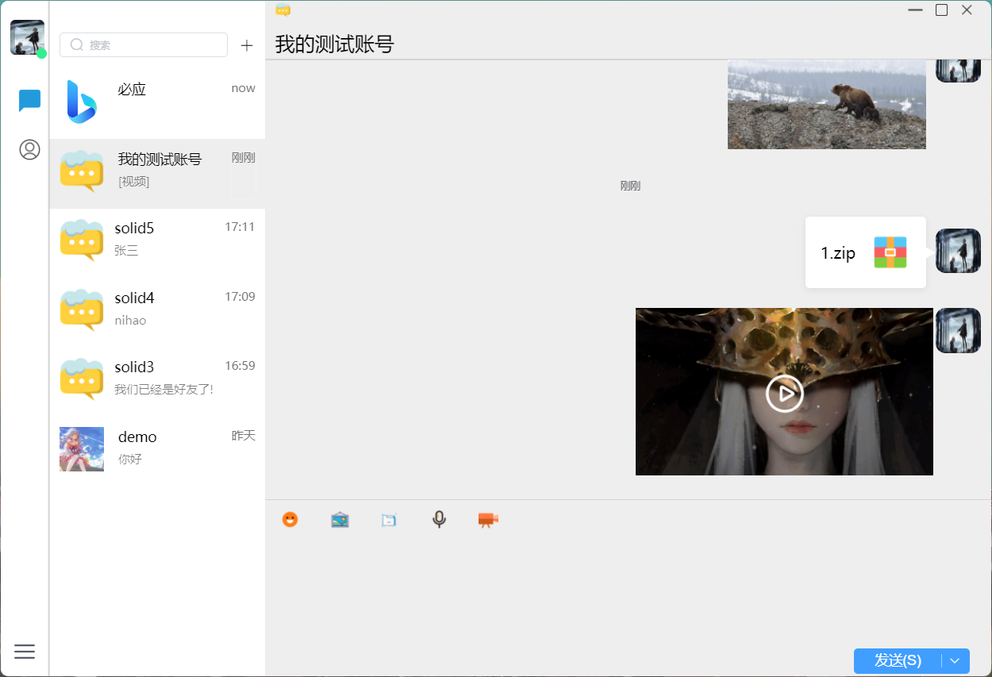Click the 张三 message preview text

tap(126, 251)
